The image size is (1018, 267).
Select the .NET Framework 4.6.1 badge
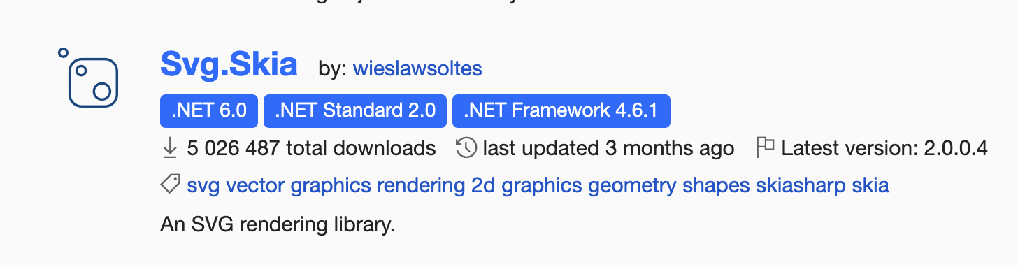[x=561, y=111]
